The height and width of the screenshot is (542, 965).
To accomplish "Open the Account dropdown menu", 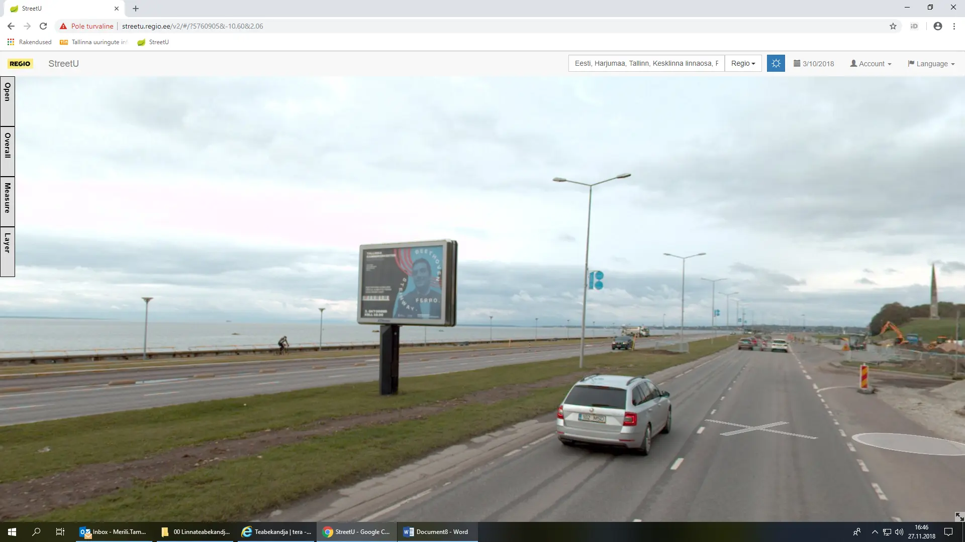I will click(871, 64).
